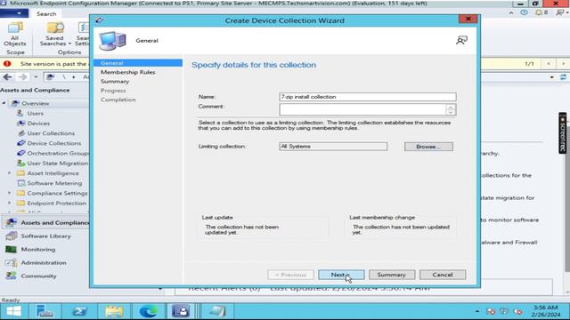
Task: Click Overview tree item
Action: (35, 103)
